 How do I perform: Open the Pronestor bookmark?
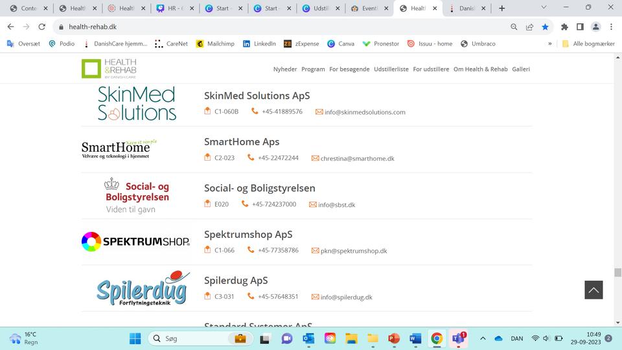pos(381,43)
